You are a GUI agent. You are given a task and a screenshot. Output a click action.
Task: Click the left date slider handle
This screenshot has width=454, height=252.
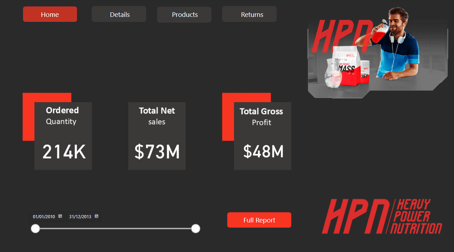(x=35, y=228)
